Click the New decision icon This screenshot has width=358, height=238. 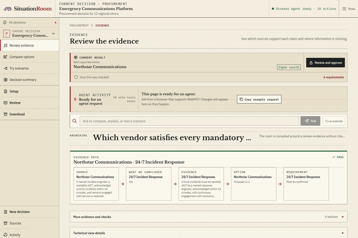tap(5, 212)
